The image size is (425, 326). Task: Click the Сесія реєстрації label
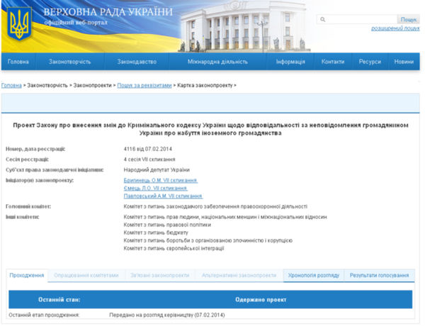27,159
